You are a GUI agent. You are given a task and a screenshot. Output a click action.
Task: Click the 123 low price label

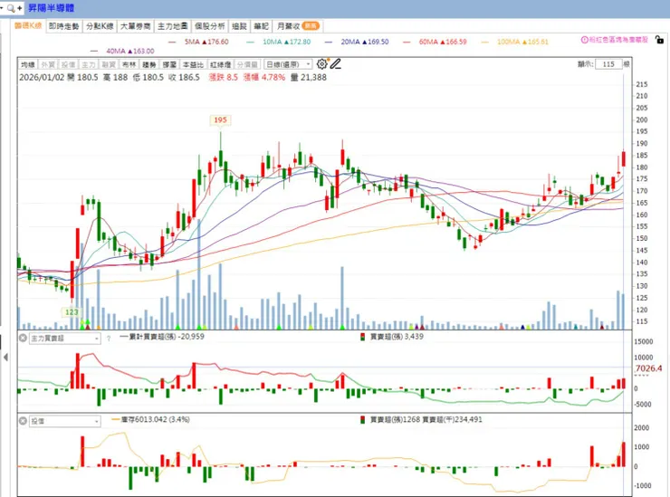click(72, 312)
